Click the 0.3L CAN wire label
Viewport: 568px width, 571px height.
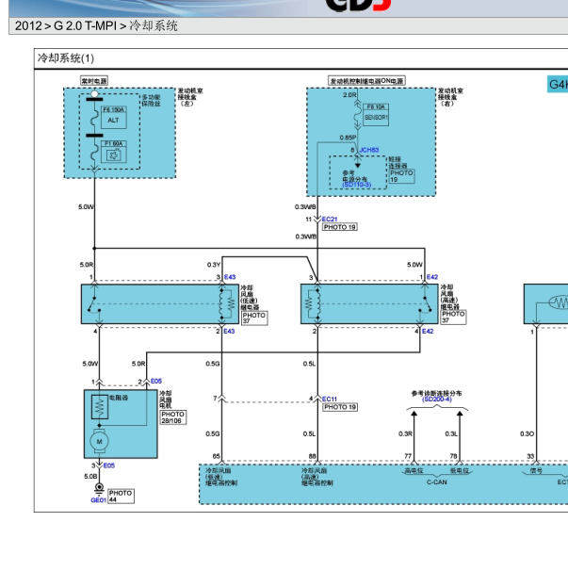click(x=451, y=433)
